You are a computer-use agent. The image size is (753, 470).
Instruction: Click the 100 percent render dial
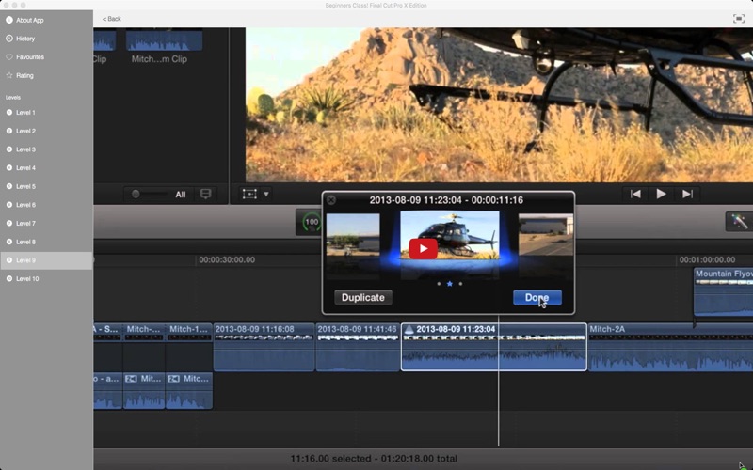[312, 222]
